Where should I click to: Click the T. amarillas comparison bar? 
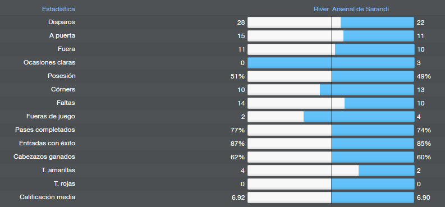tap(331, 171)
